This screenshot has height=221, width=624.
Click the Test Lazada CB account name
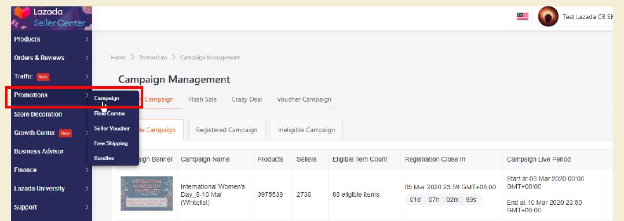click(x=587, y=17)
